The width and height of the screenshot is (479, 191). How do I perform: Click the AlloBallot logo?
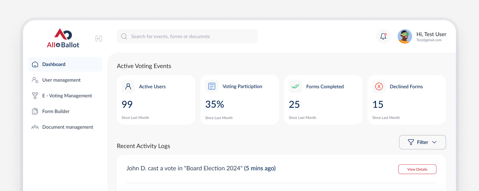tap(63, 38)
